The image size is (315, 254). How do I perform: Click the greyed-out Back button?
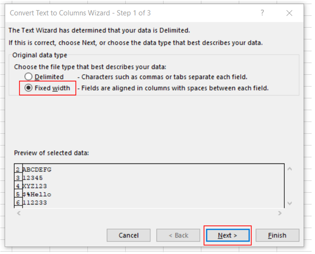point(178,235)
